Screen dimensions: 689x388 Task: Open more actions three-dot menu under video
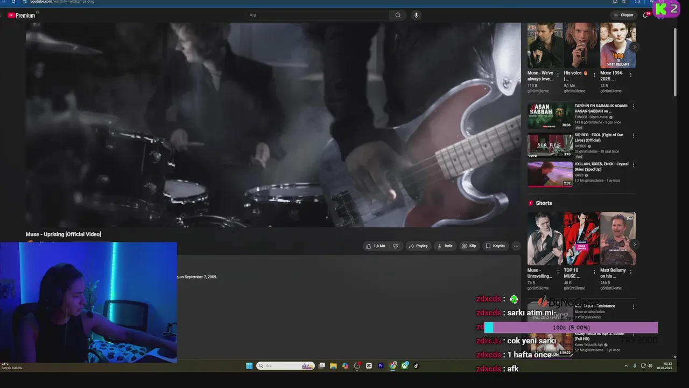point(516,246)
